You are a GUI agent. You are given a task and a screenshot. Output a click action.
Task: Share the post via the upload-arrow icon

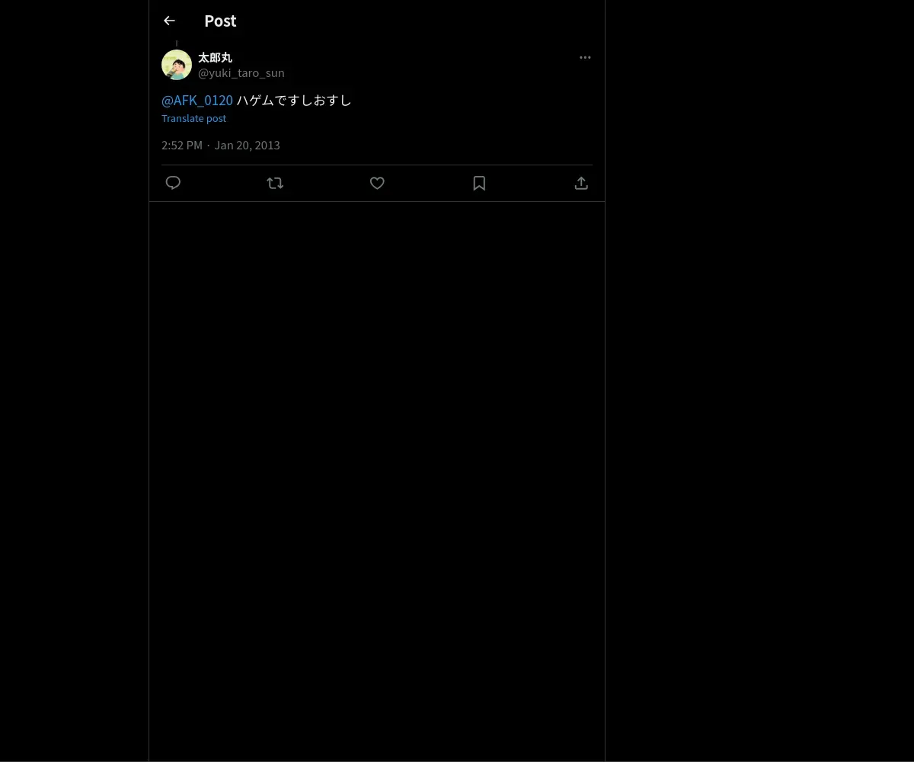[581, 183]
